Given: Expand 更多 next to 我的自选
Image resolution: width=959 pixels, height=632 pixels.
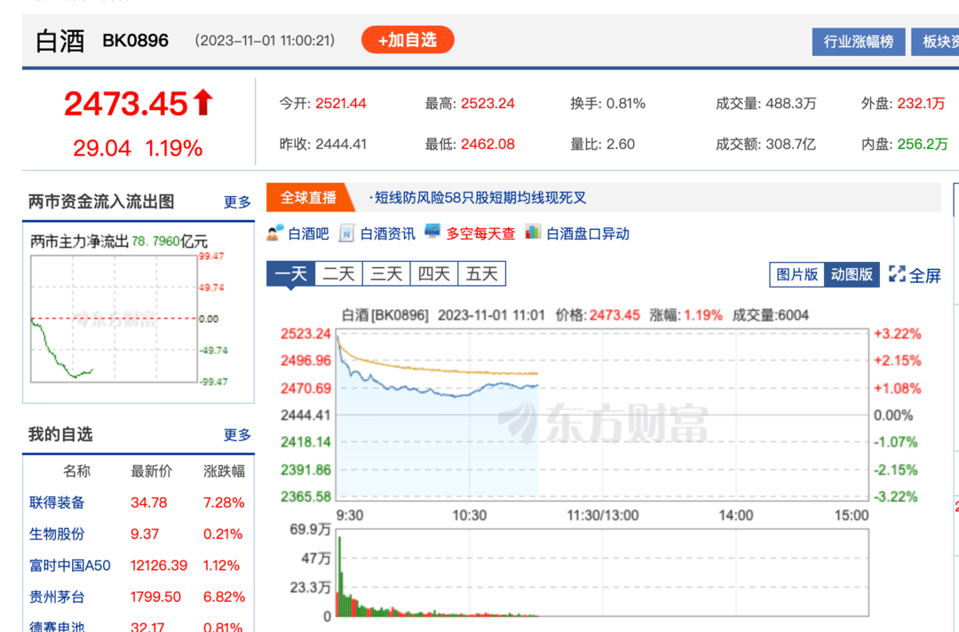Looking at the screenshot, I should click(237, 435).
